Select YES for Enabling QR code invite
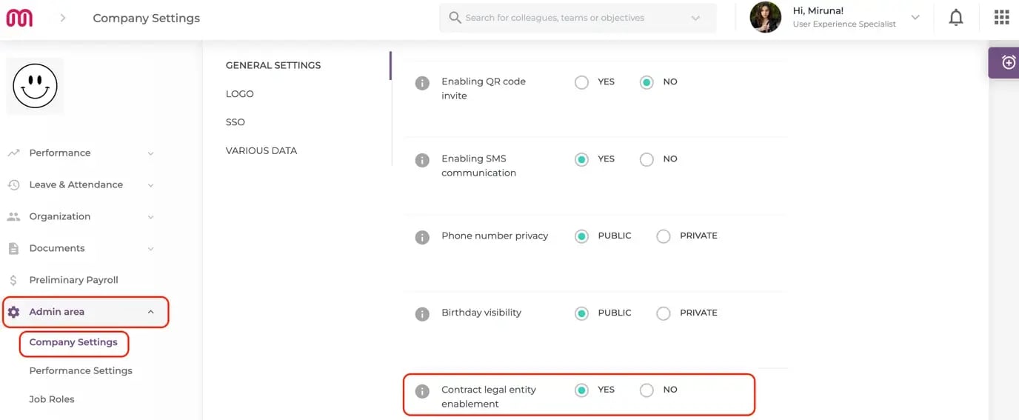1019x420 pixels. coord(581,82)
